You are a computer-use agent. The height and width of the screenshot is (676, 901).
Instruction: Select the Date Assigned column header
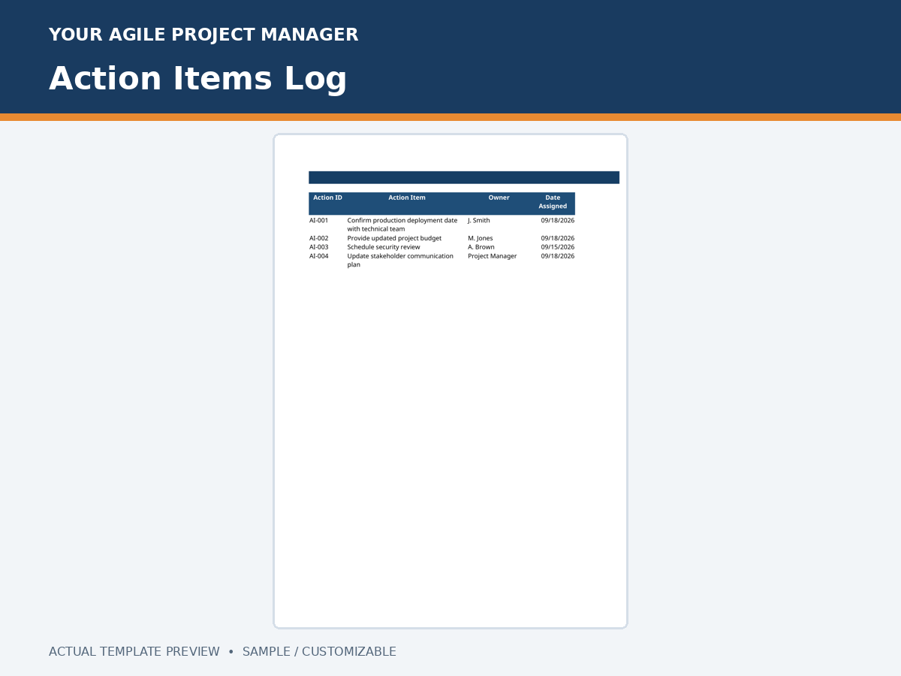tap(553, 202)
